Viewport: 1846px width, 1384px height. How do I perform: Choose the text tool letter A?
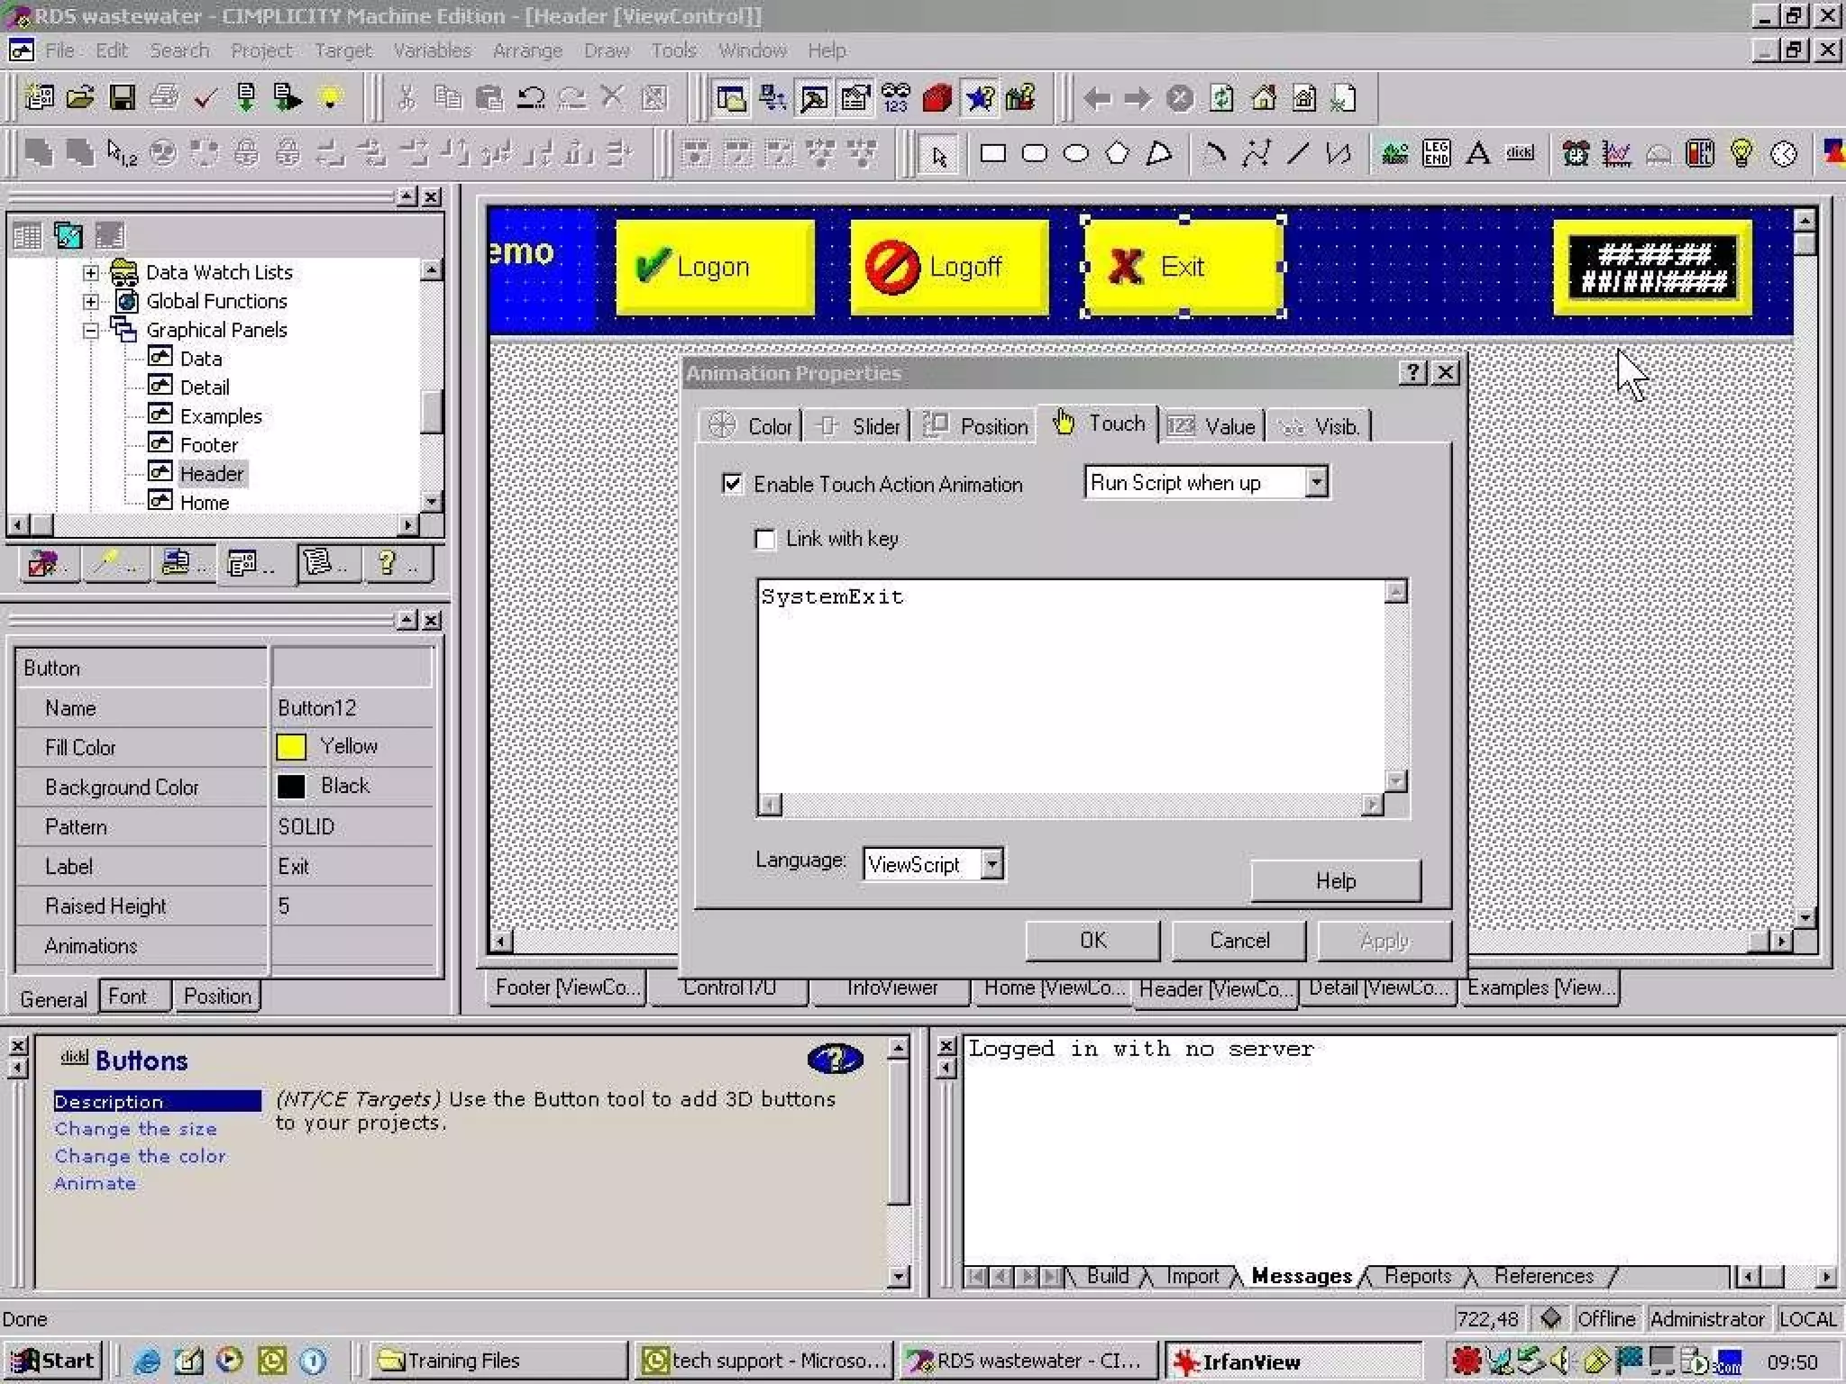(x=1477, y=154)
